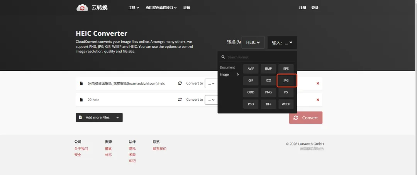Open the 状态 footer link

[x=108, y=155]
